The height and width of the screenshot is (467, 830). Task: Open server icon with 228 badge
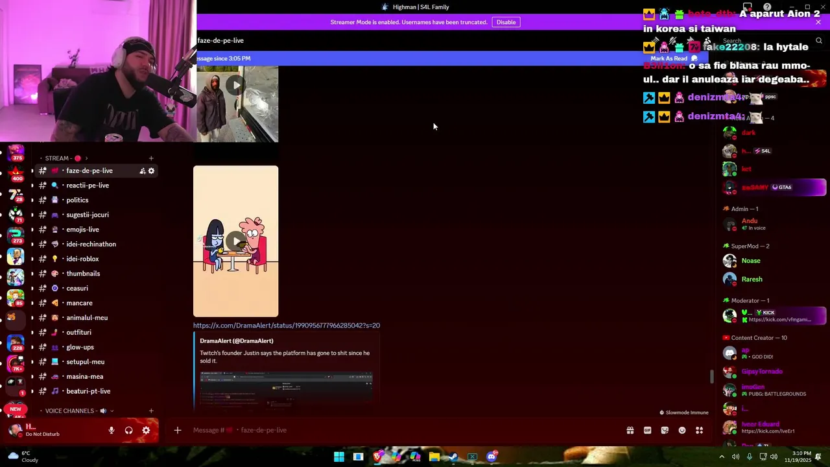click(x=16, y=342)
